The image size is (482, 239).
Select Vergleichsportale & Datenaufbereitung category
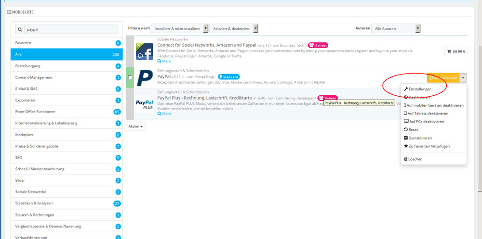click(67, 226)
